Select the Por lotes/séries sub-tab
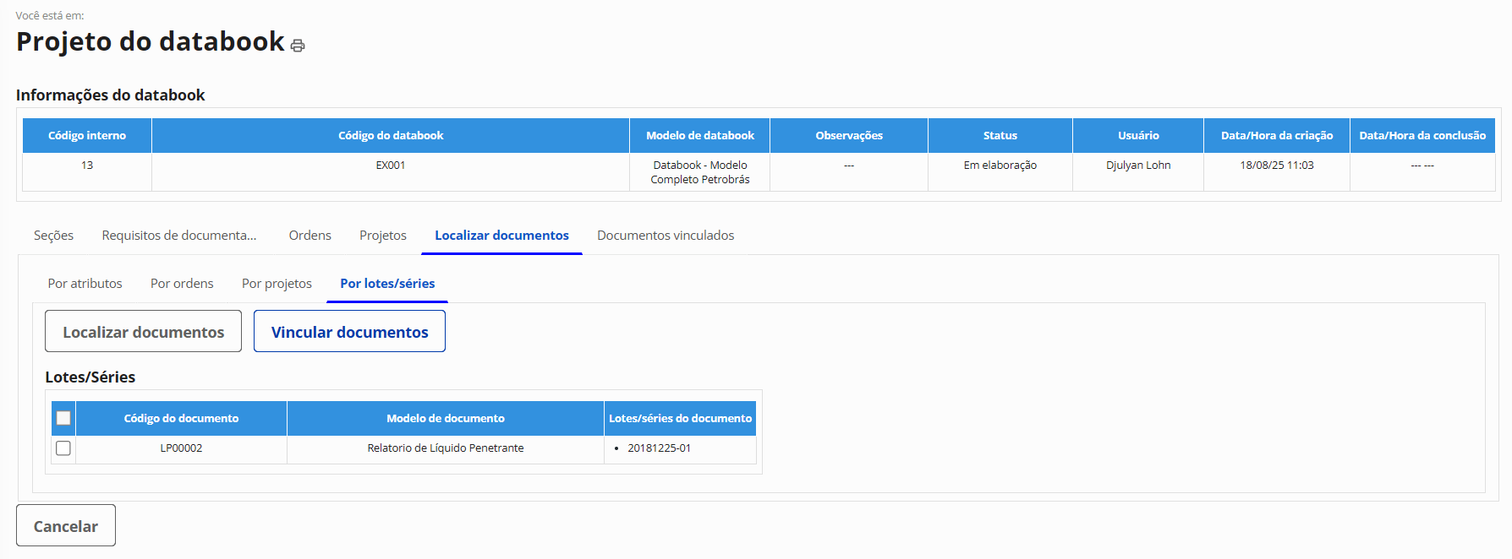 (x=387, y=284)
